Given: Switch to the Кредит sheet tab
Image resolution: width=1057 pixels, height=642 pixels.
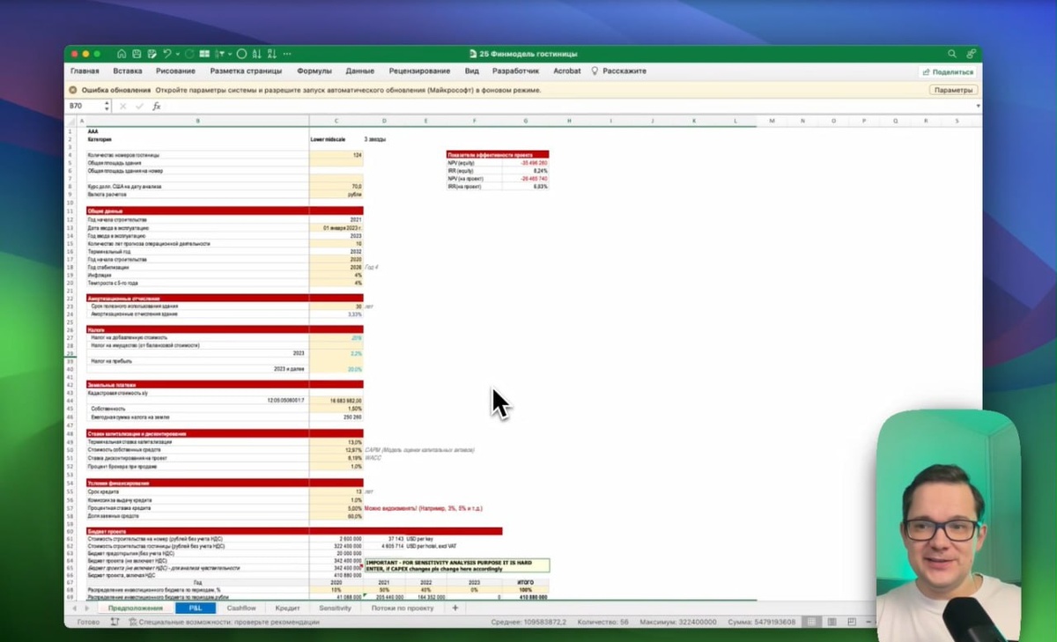Looking at the screenshot, I should pyautogui.click(x=288, y=609).
